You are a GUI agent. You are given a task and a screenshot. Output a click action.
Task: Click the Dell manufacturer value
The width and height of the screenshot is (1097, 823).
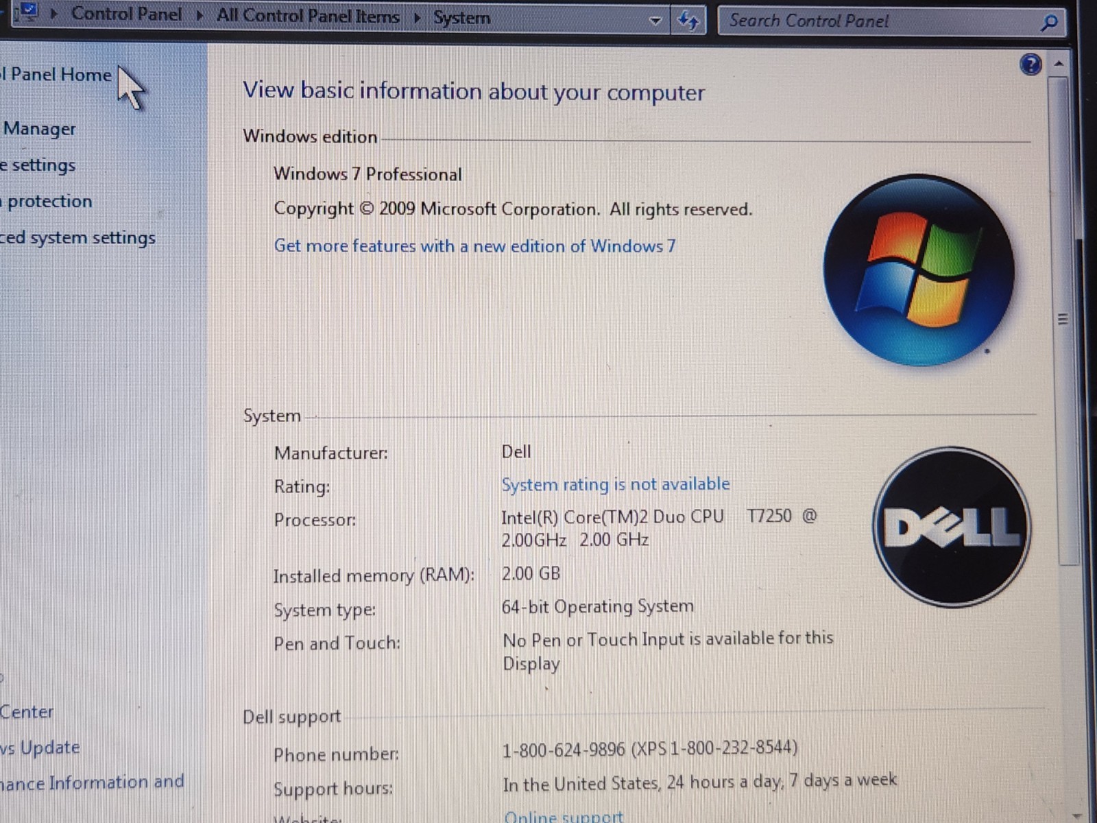pyautogui.click(x=516, y=452)
